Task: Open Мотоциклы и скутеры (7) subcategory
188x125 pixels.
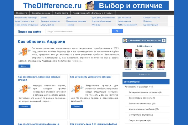Action: (141, 115)
